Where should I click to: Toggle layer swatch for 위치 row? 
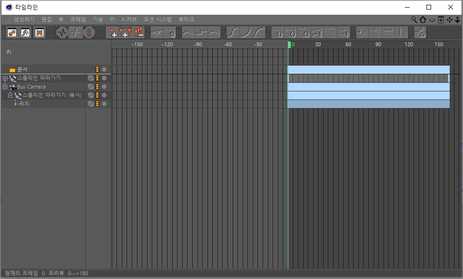pyautogui.click(x=91, y=104)
